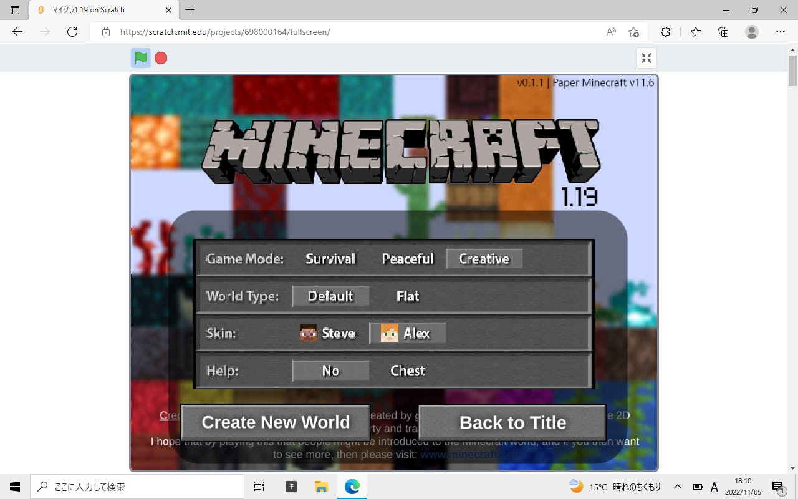
Task: Pick the Steve skin
Action: 329,334
